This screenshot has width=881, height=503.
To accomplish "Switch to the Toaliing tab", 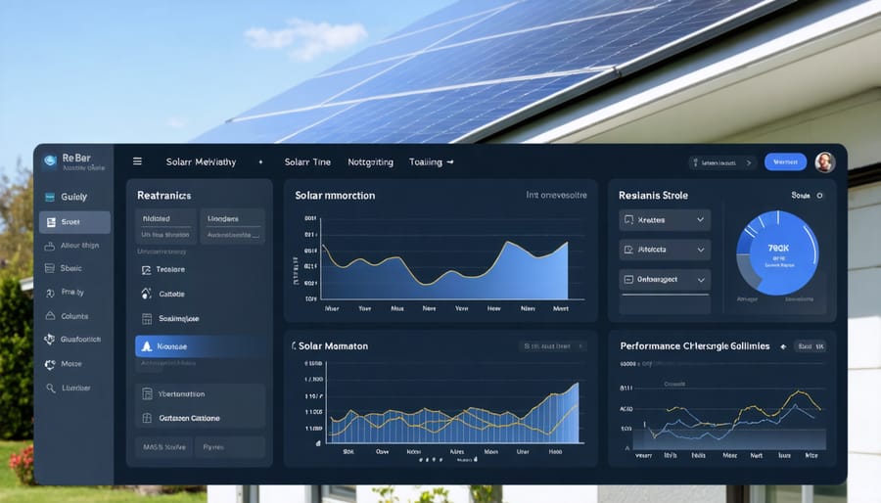I will (x=426, y=162).
